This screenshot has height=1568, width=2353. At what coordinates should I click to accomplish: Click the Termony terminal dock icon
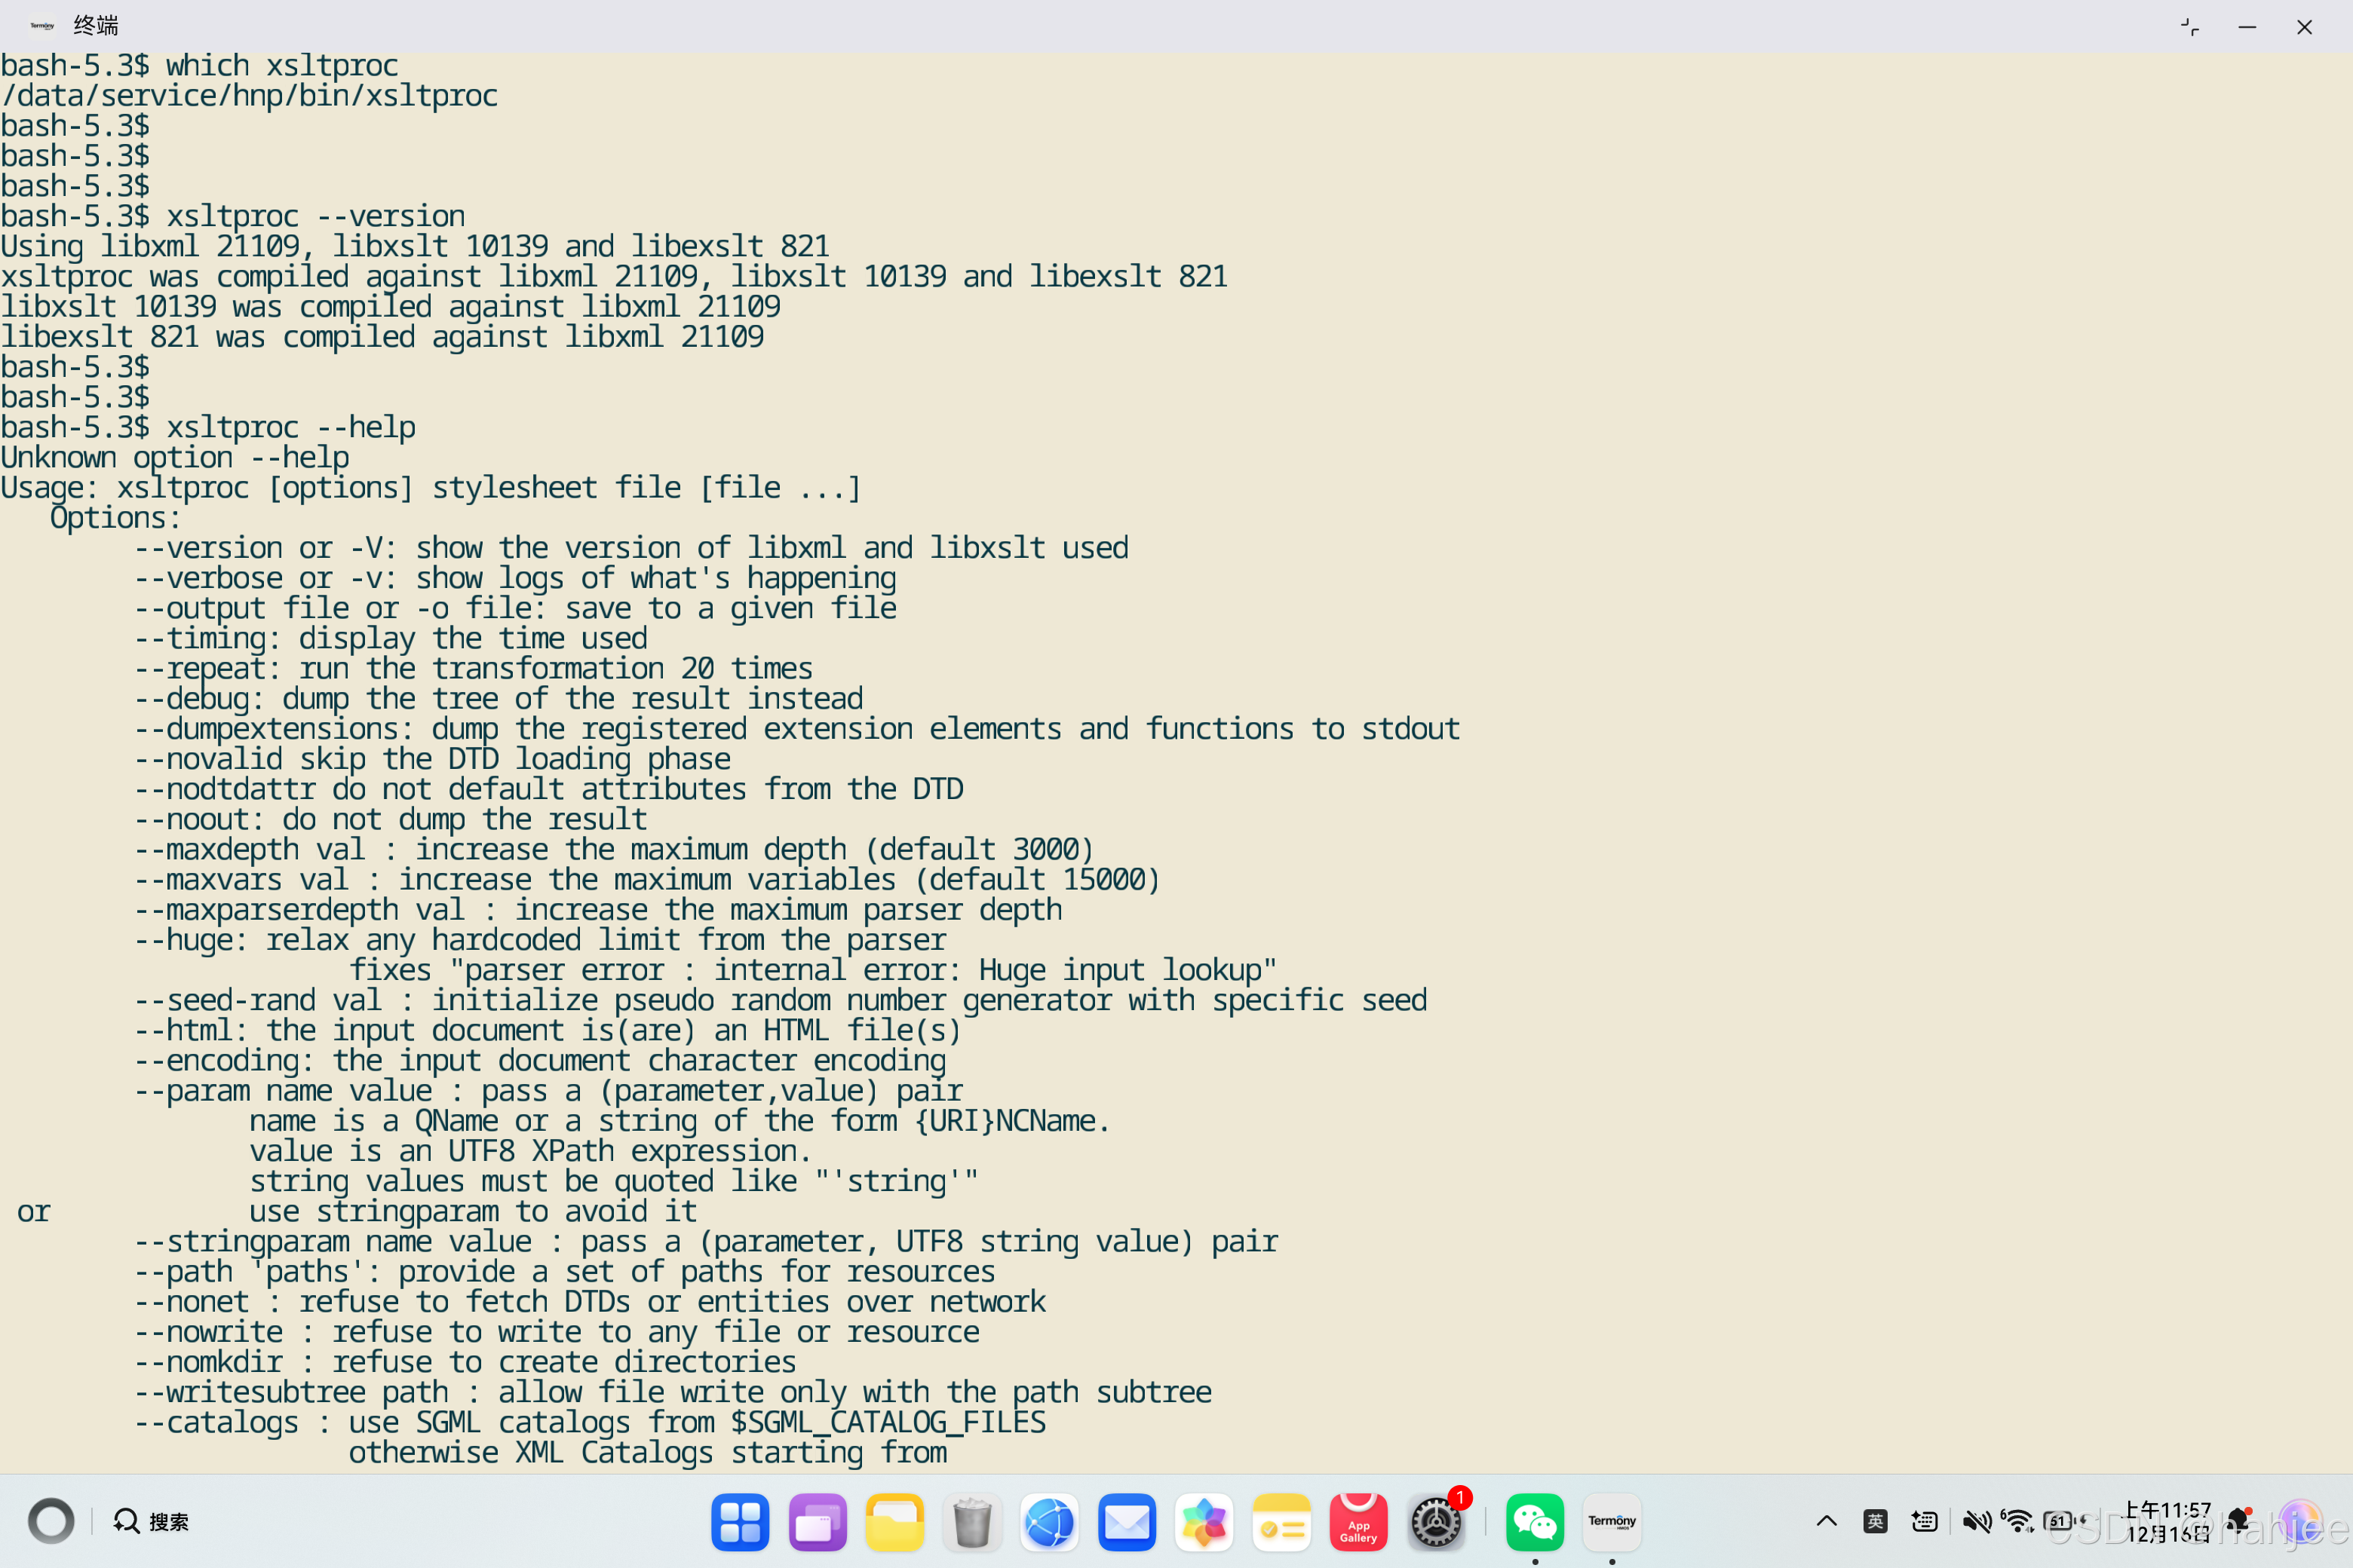[x=1611, y=1522]
